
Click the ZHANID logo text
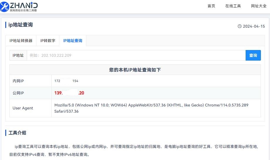(24, 5)
